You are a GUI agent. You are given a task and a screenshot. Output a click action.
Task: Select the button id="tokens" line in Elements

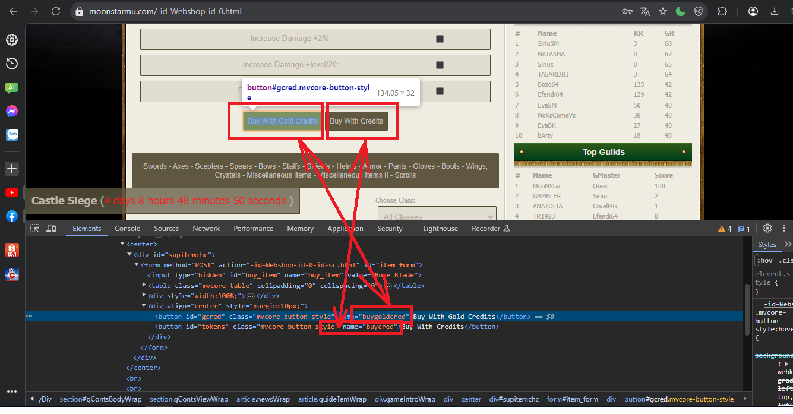click(x=327, y=327)
